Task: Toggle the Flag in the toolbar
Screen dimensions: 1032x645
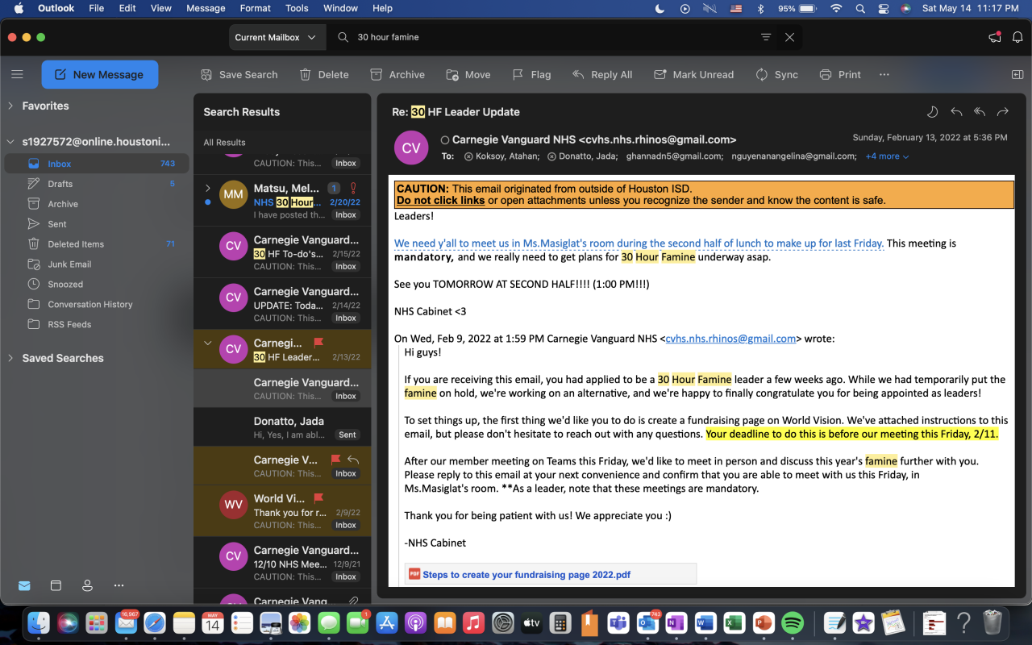Action: (x=532, y=74)
